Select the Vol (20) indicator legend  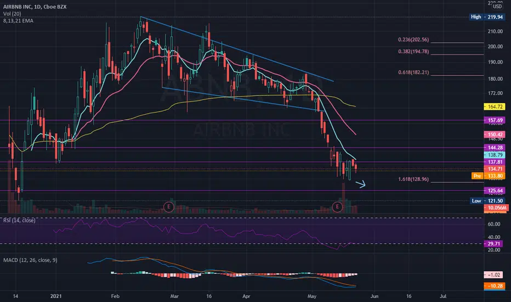point(12,14)
